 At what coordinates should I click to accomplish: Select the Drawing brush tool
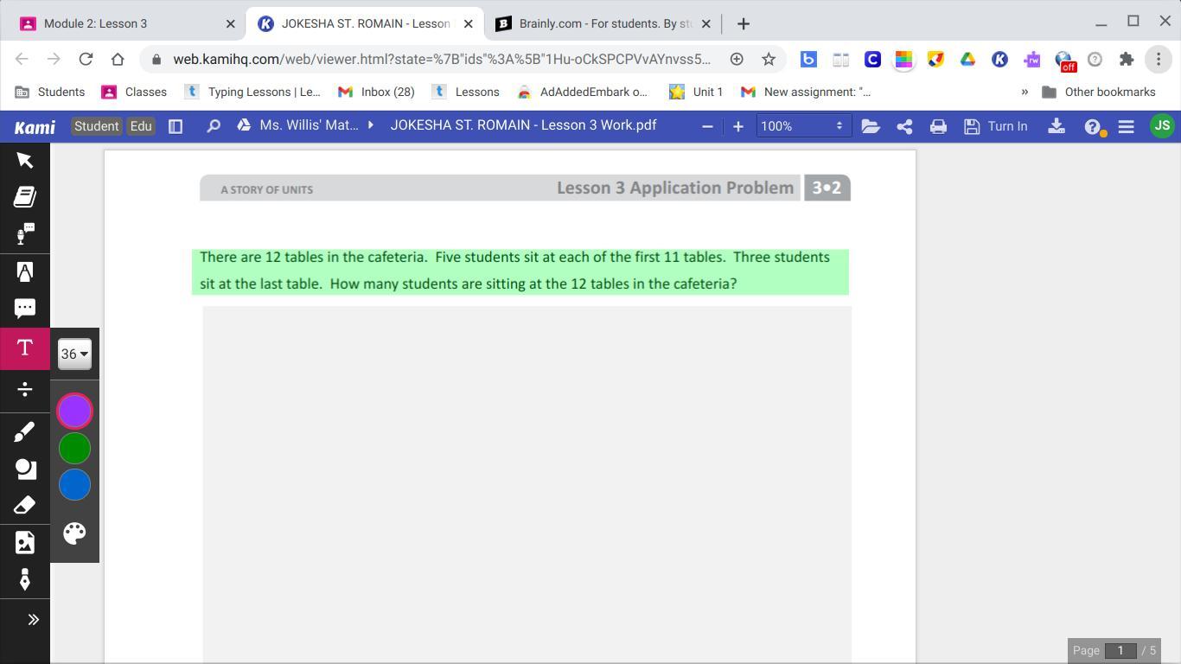click(x=24, y=431)
